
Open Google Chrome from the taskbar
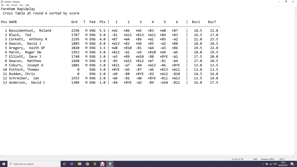point(87,164)
